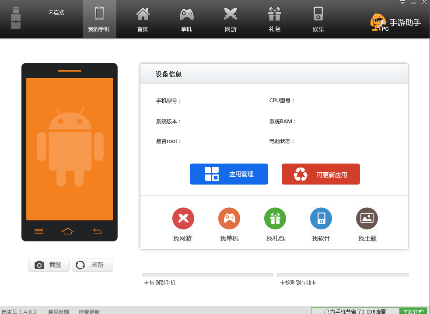Click the 系统RAM label
The image size is (430, 314).
click(x=283, y=122)
